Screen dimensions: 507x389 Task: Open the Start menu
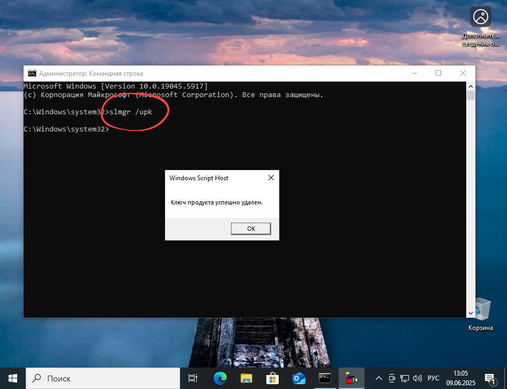(x=12, y=378)
